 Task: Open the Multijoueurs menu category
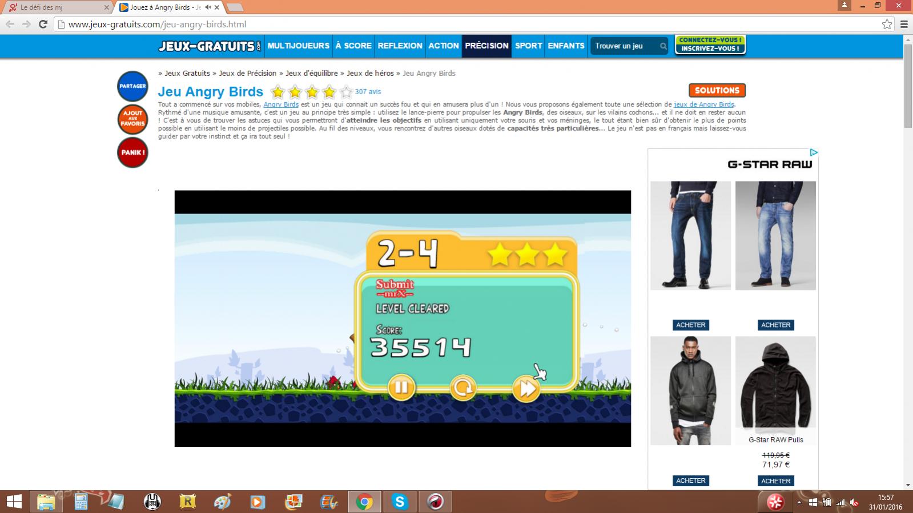(298, 46)
